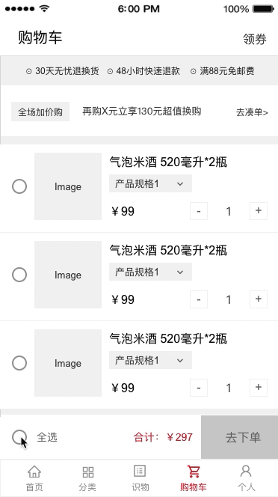Select the first product radio button
This screenshot has width=278, height=497.
click(19, 186)
